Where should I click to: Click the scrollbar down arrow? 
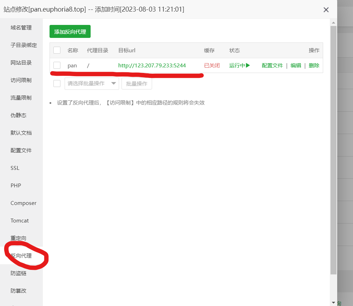[333, 302]
